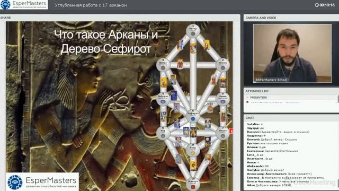
Task: Click the presenter webcam video
Action: click(292, 53)
